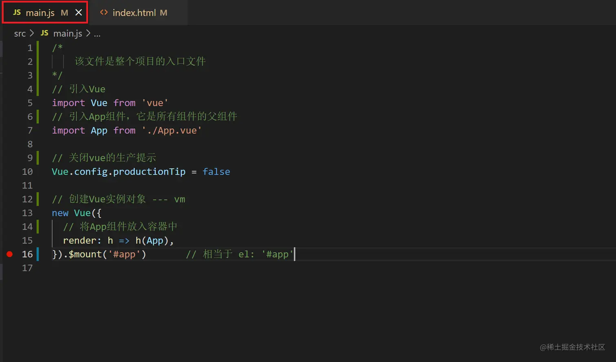
Task: Click the JS icon in the breadcrumb bar
Action: 44,33
